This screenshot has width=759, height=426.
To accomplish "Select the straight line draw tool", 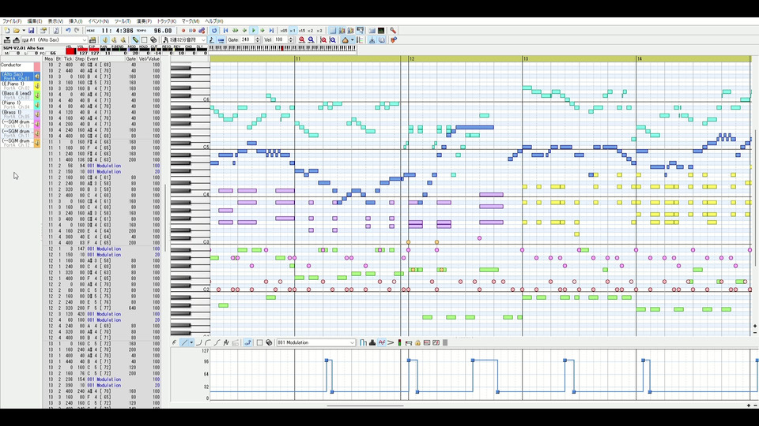I will (184, 342).
